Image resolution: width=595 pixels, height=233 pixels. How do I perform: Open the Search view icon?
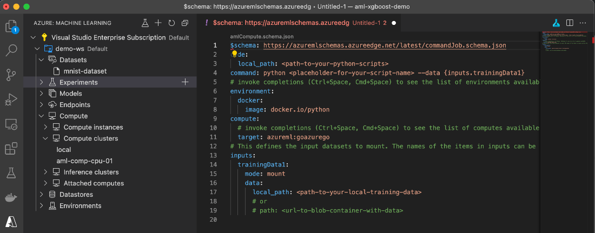coord(11,51)
